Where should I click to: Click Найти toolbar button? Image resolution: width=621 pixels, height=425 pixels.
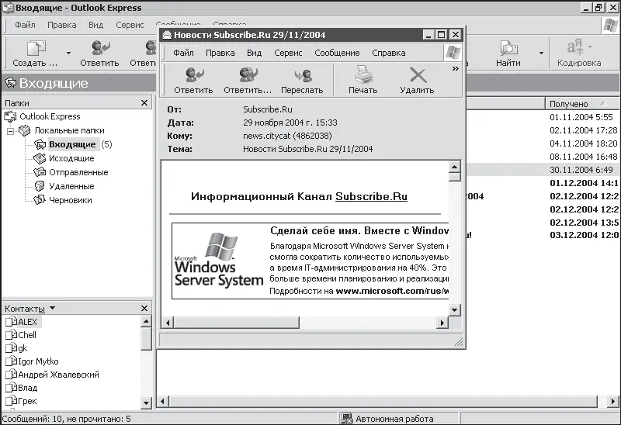[x=508, y=54]
